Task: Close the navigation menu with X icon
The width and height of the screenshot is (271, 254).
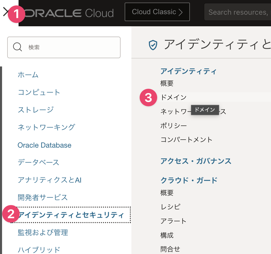Action: pyautogui.click(x=6, y=12)
